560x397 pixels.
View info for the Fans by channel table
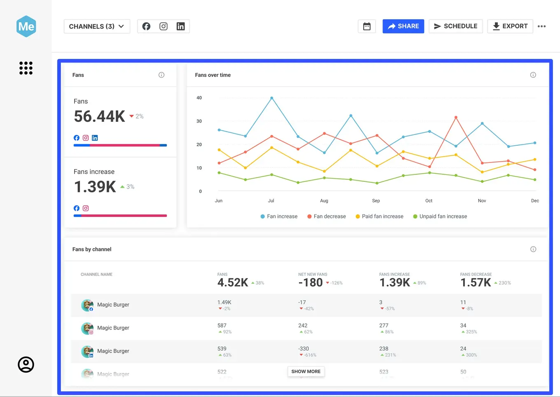click(x=533, y=249)
